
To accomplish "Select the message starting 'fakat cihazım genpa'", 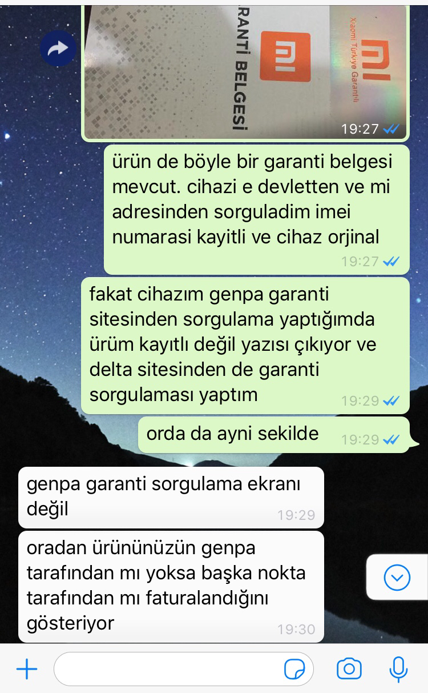I will click(245, 346).
